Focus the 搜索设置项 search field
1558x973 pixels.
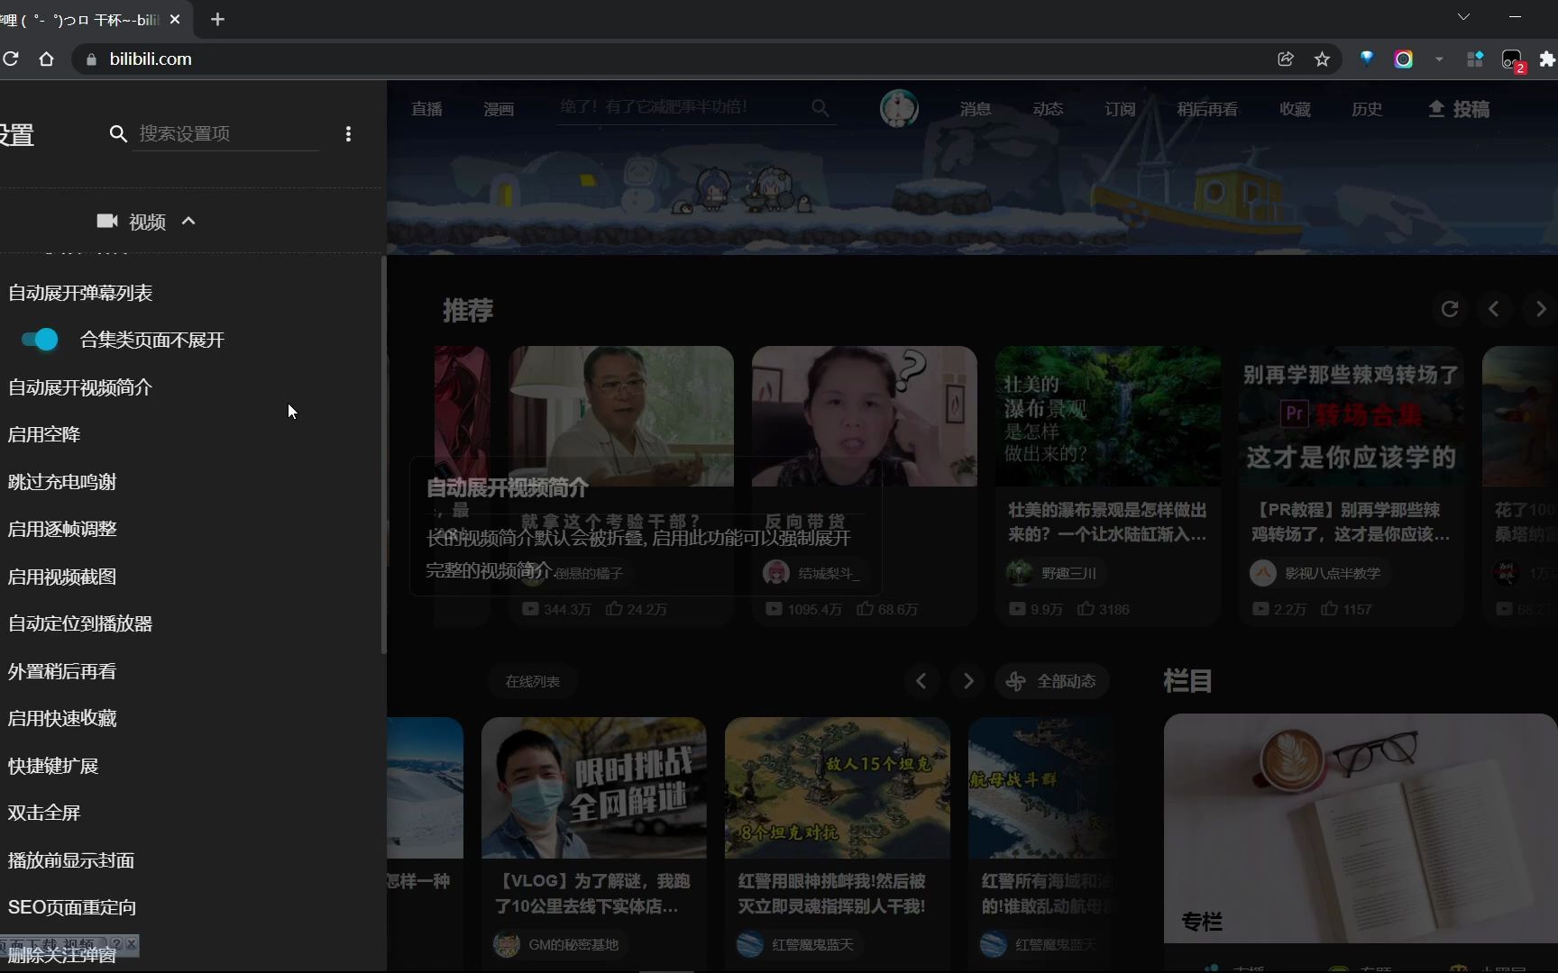click(225, 133)
